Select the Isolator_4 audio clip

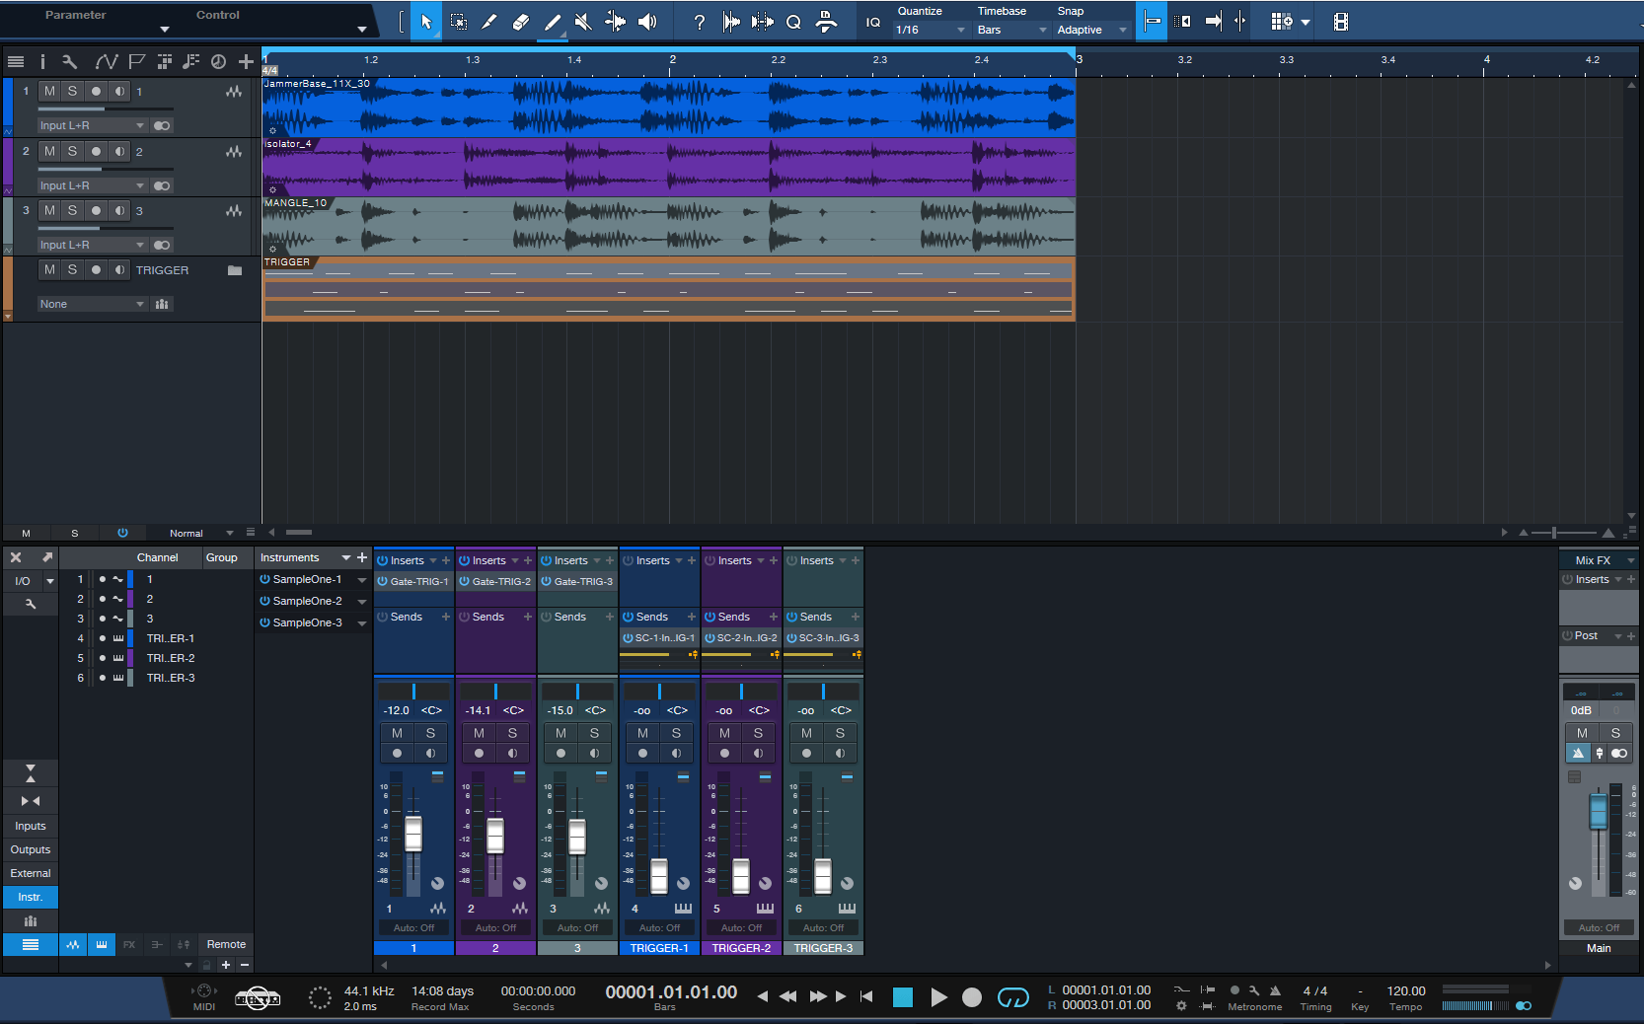pyautogui.click(x=668, y=167)
